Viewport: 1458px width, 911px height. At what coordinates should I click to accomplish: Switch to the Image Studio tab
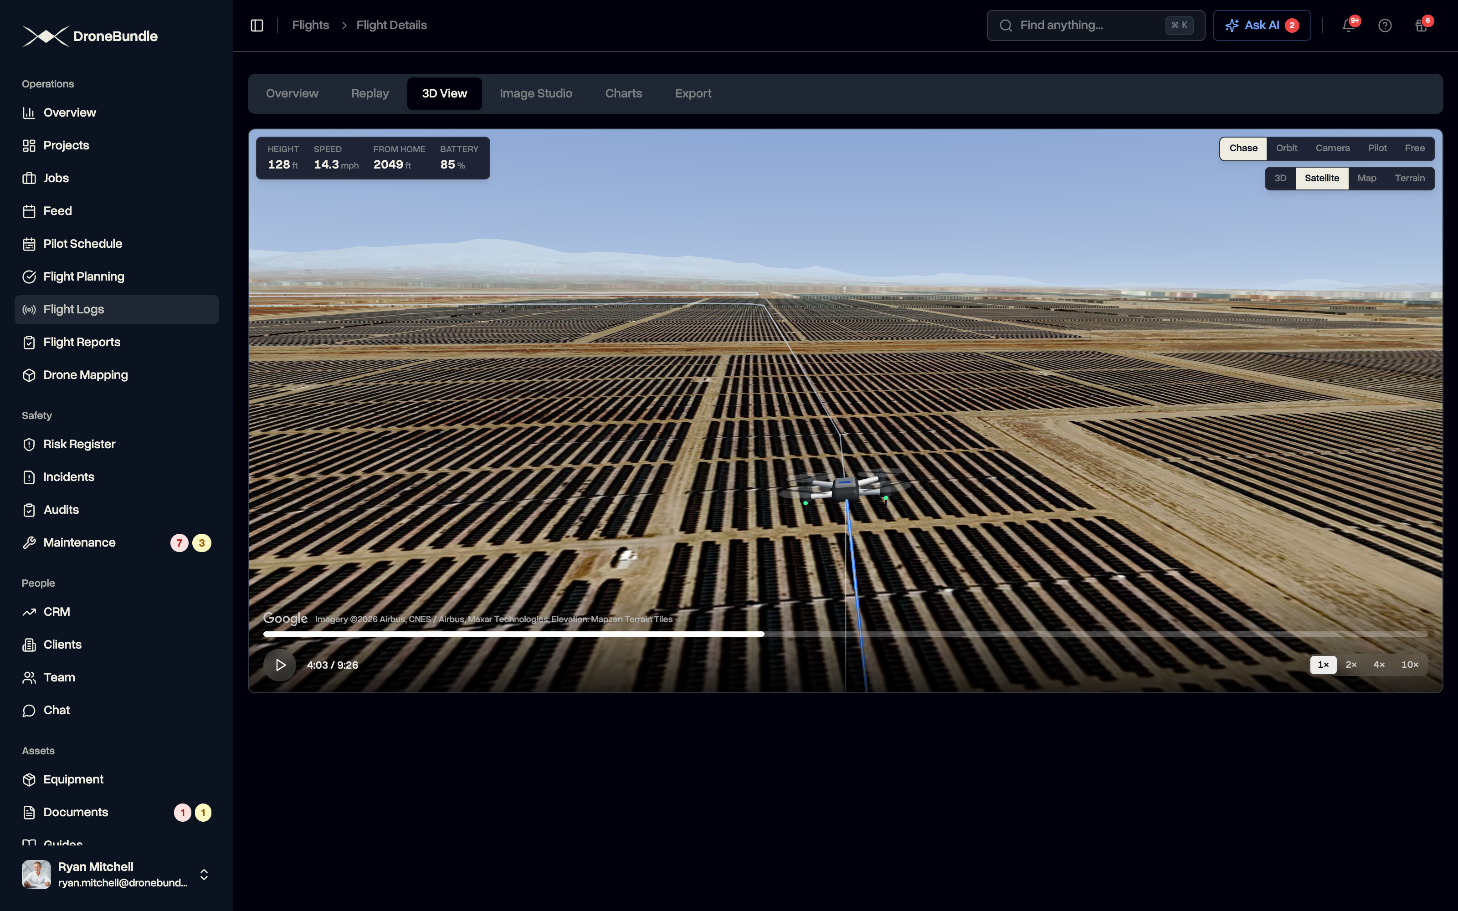[x=536, y=94]
